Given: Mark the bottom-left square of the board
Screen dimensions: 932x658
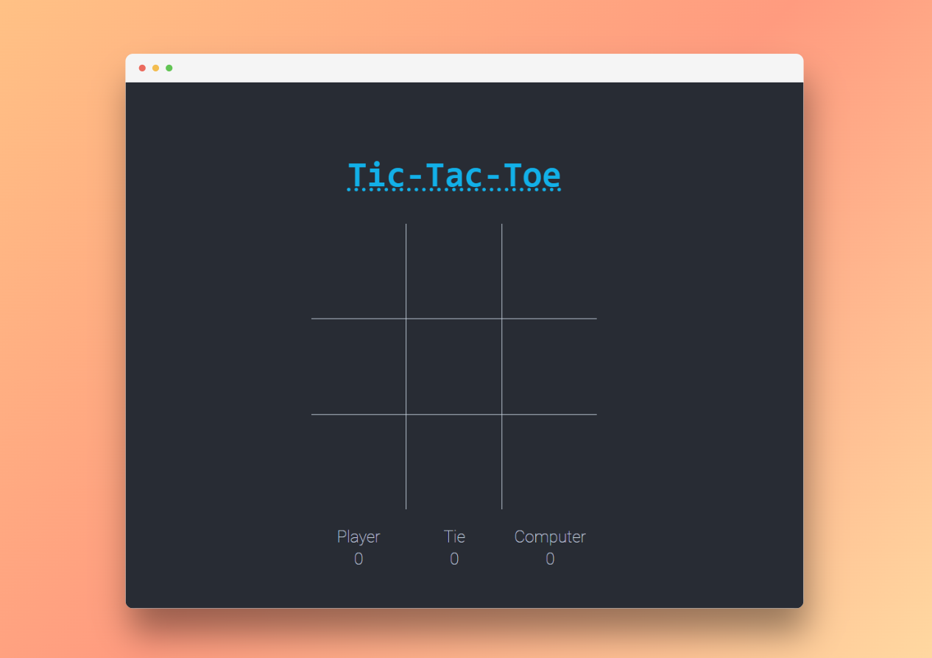Looking at the screenshot, I should [359, 461].
